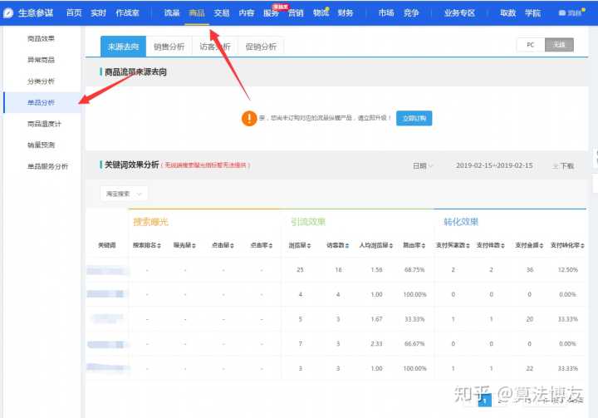The image size is (598, 418).
Task: Switch to the 销售分析 tab
Action: click(169, 47)
